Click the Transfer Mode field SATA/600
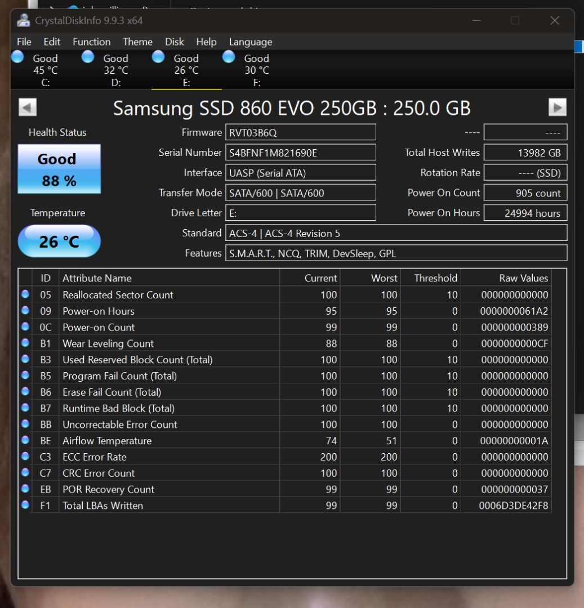 tap(301, 193)
